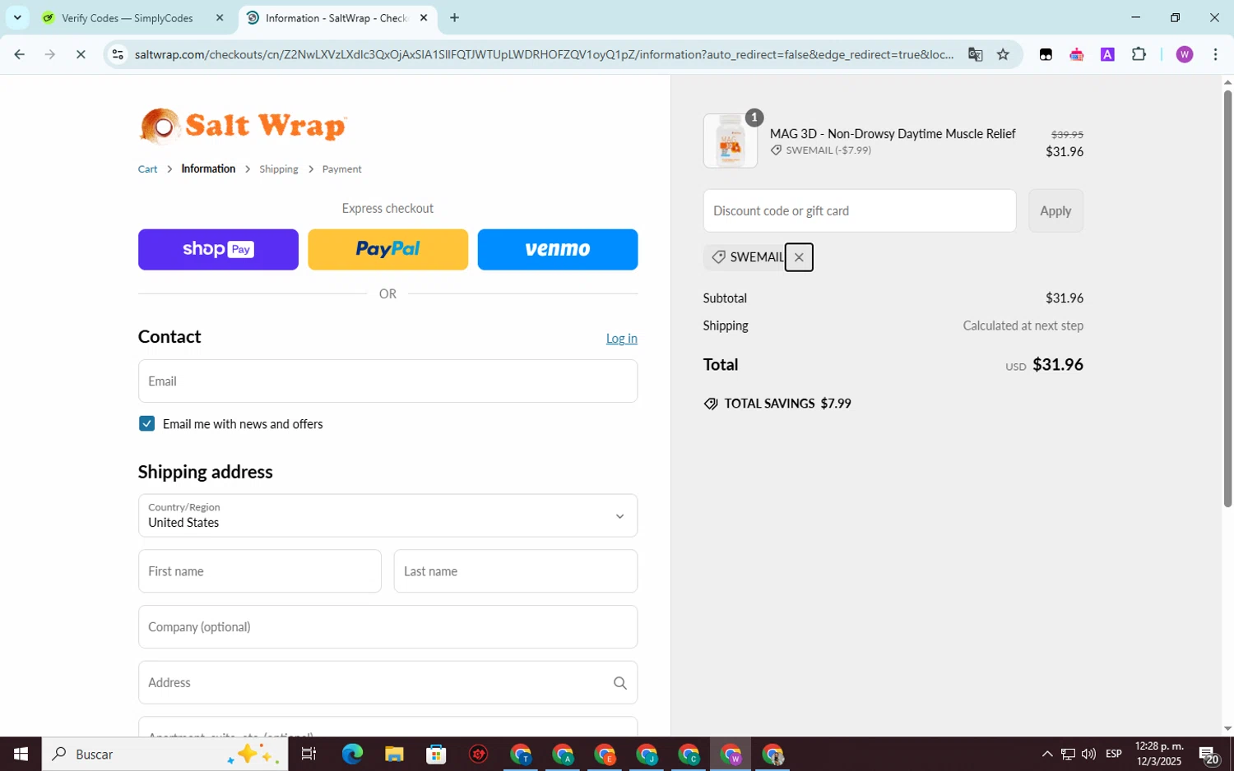The height and width of the screenshot is (771, 1234).
Task: Go to Cart breadcrumb link
Action: click(x=147, y=169)
